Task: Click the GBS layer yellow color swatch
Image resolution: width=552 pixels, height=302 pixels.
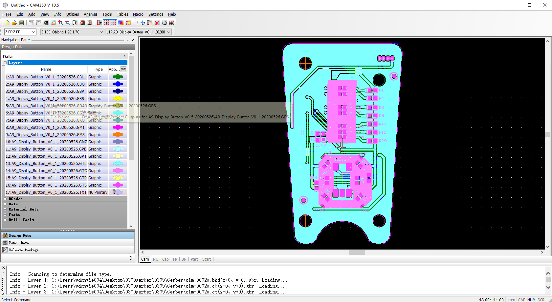Action: click(118, 98)
